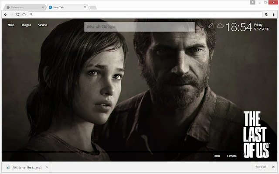Open the Chrome profile user icon
This screenshot has width=279, height=174.
click(x=252, y=2)
